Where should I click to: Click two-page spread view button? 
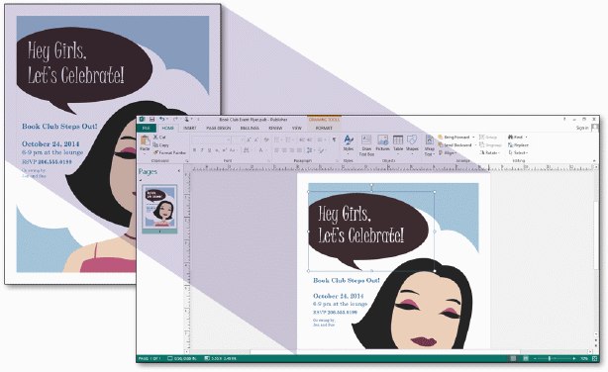click(526, 359)
